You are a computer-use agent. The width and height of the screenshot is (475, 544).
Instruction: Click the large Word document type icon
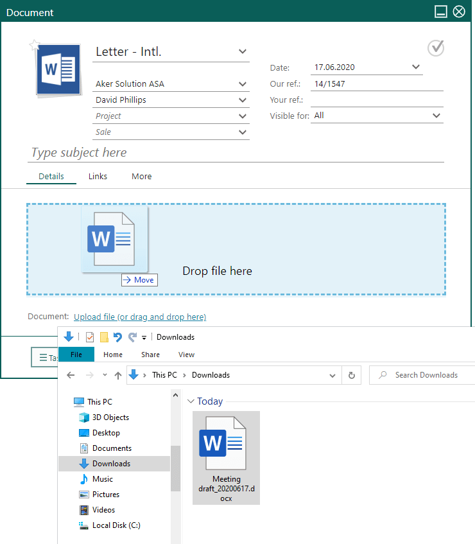pos(58,70)
